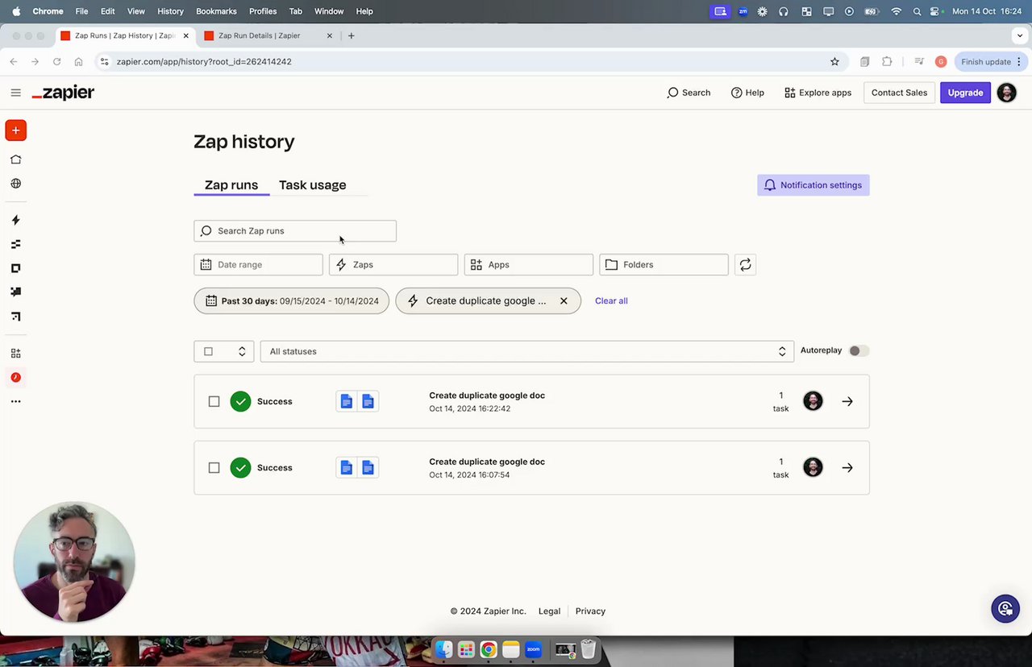Click Google Docs icons of the 16:22:42 run
Screen dimensions: 1032x667
point(357,401)
